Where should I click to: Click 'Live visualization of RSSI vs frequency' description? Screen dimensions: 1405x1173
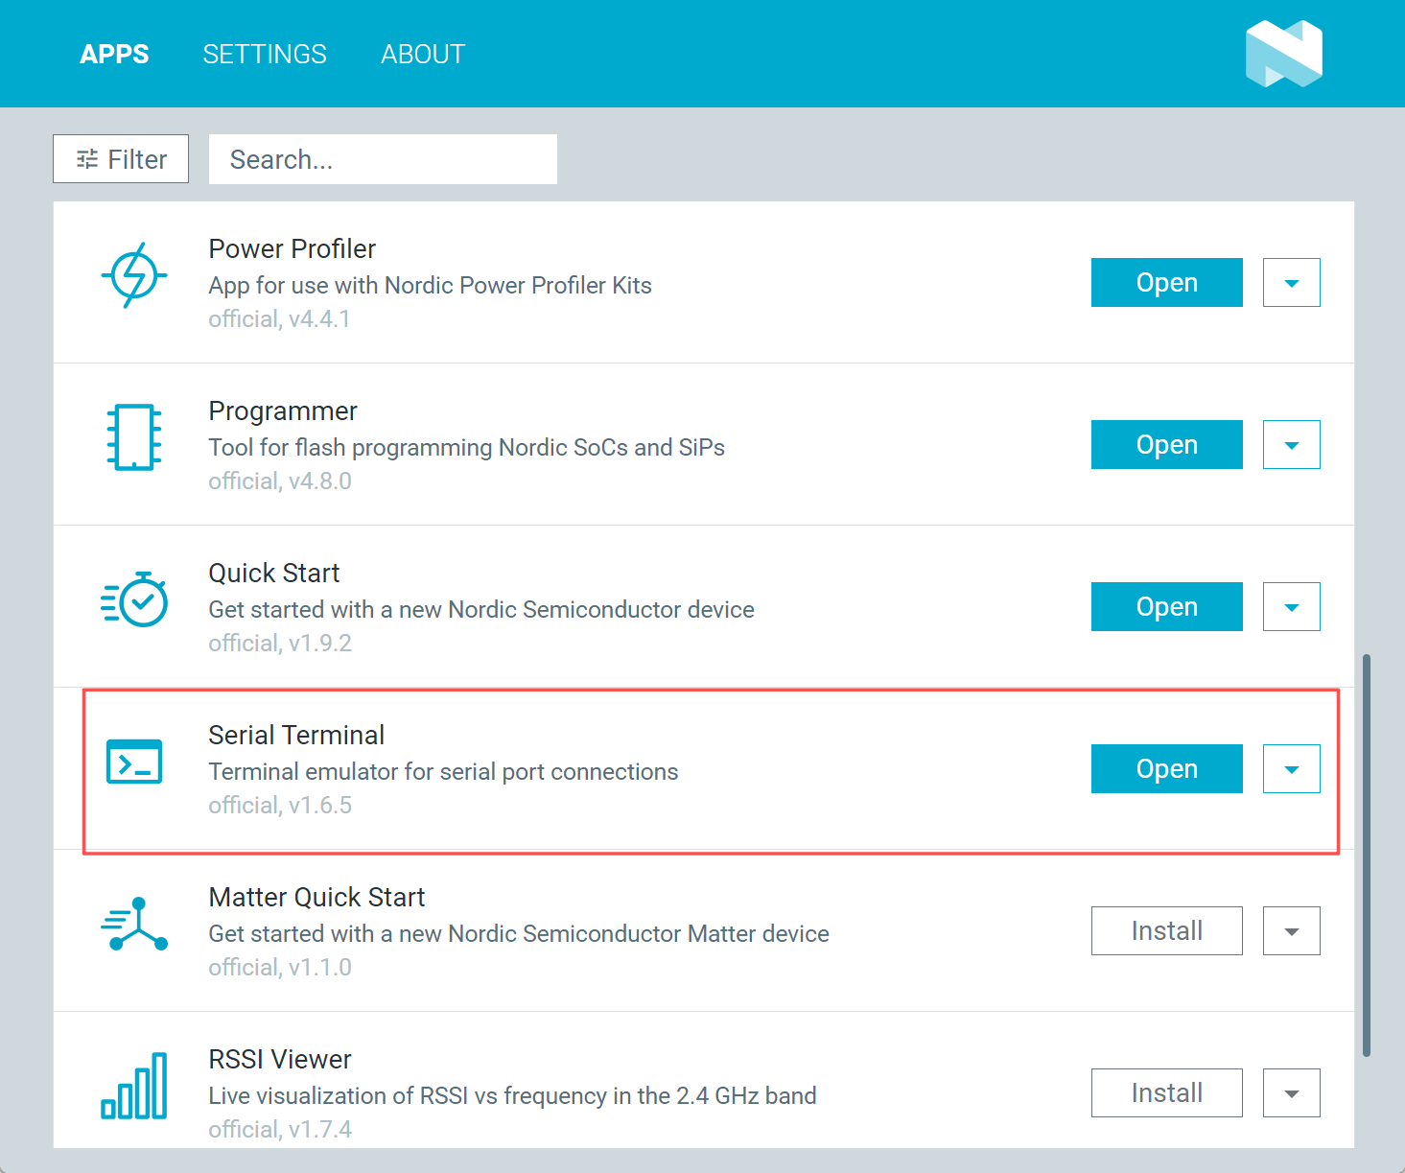click(x=513, y=1096)
